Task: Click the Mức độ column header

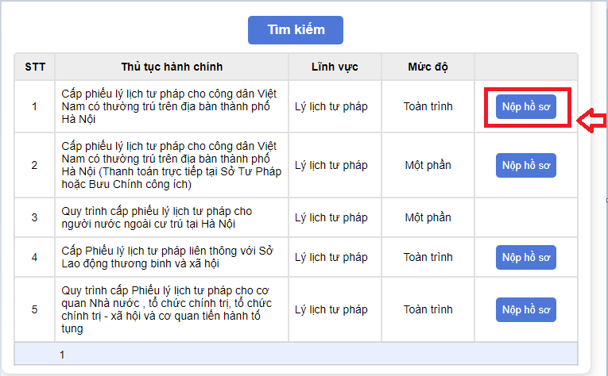Action: pos(428,67)
